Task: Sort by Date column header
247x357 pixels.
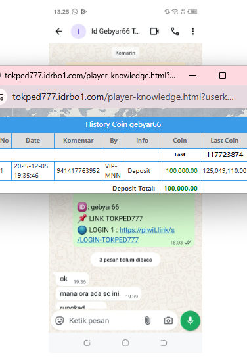Action: click(x=33, y=141)
